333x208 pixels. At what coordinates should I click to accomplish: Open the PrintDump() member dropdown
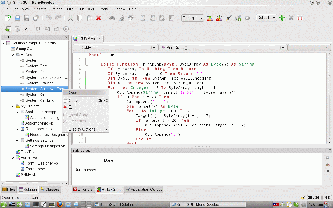[222, 48]
